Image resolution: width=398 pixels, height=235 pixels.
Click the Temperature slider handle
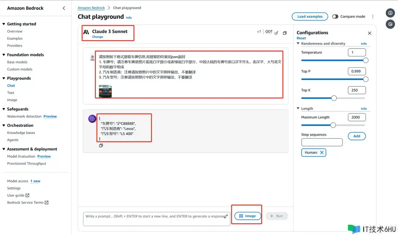(366, 60)
